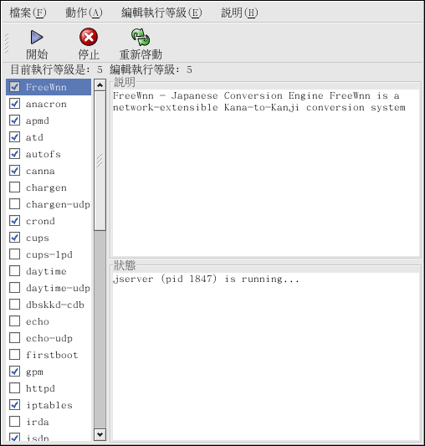Click the red Stop (停止) icon
This screenshot has height=446, width=425.
tap(89, 37)
